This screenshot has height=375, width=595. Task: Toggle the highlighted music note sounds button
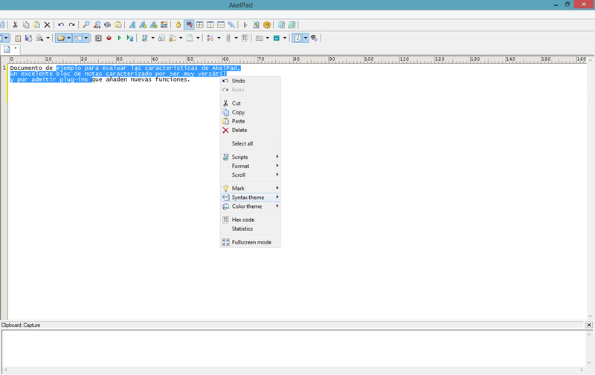click(x=297, y=38)
